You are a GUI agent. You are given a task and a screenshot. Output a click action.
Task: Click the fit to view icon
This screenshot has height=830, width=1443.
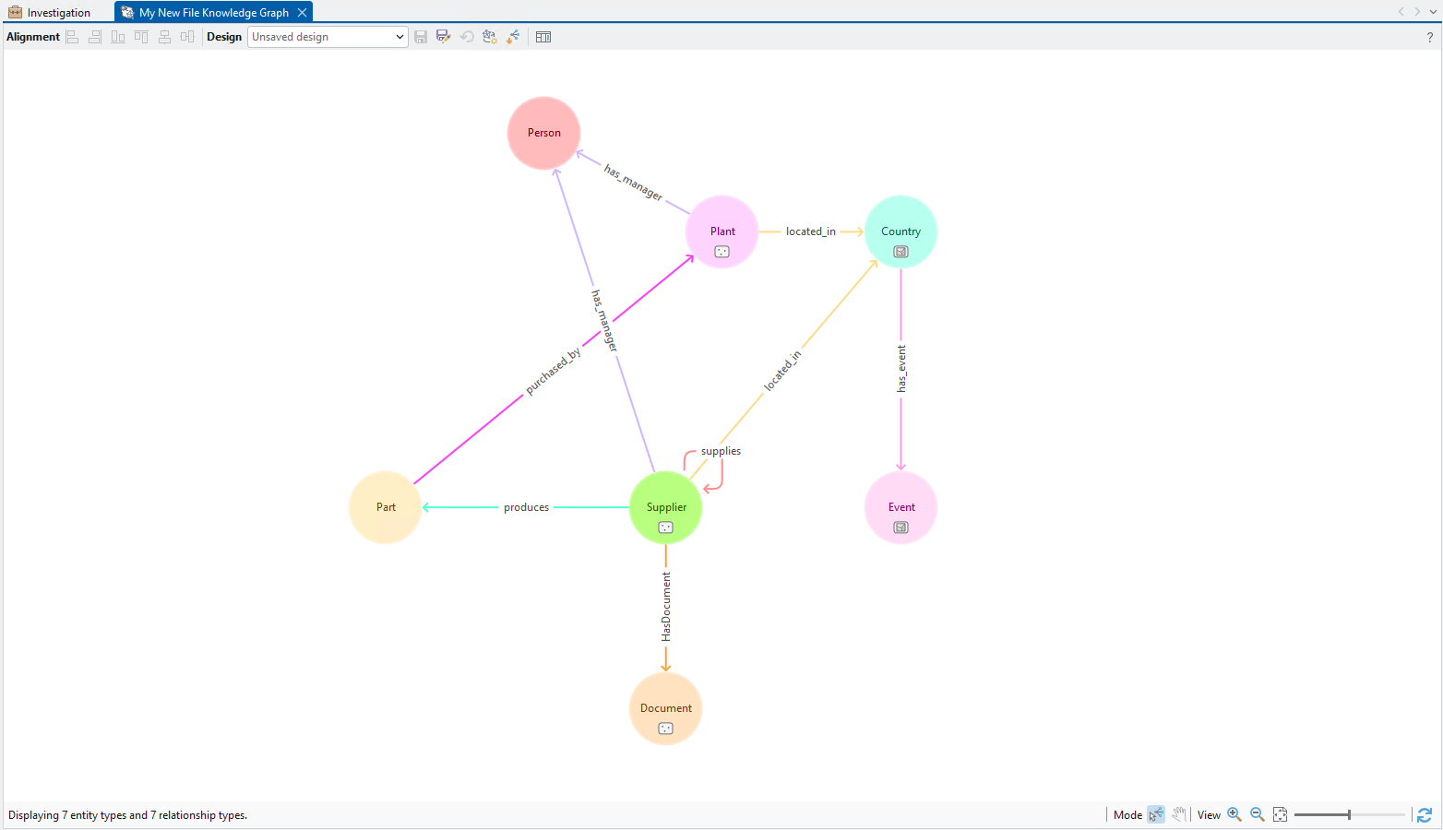(x=1280, y=814)
